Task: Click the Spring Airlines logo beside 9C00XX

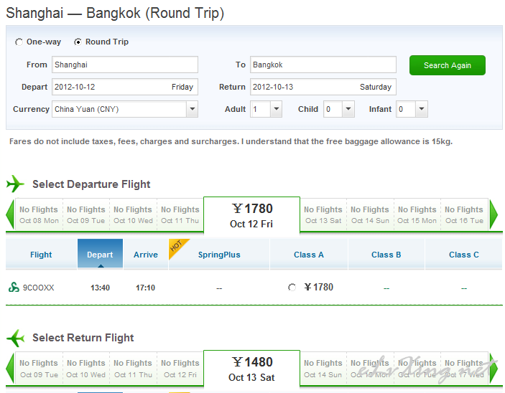Action: [x=14, y=287]
